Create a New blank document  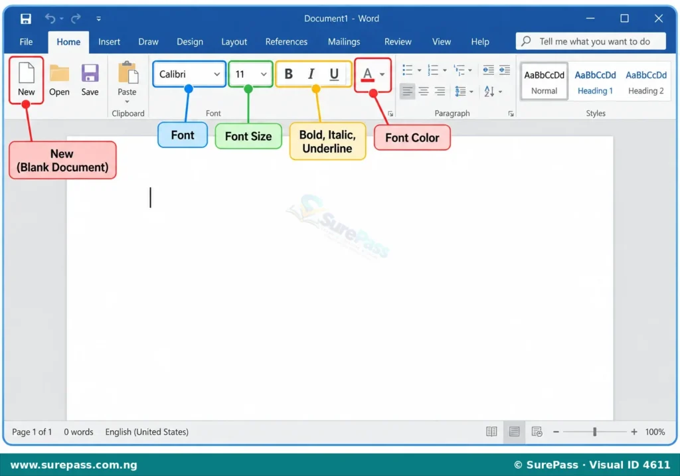(x=27, y=79)
